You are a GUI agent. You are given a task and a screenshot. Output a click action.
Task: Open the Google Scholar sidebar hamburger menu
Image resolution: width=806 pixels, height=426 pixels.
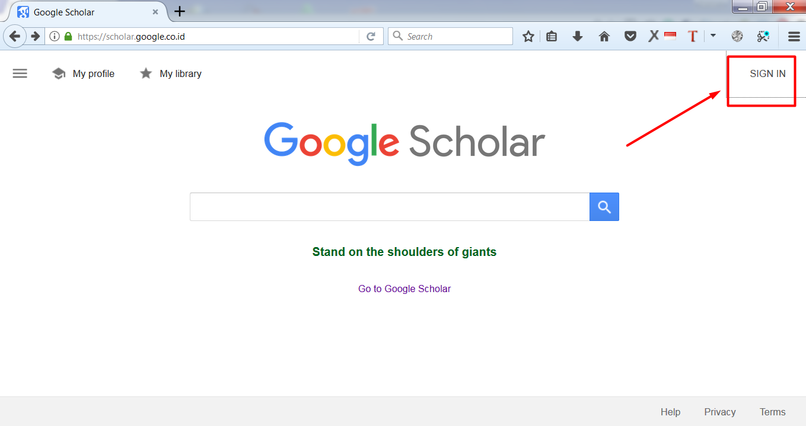[x=20, y=73]
